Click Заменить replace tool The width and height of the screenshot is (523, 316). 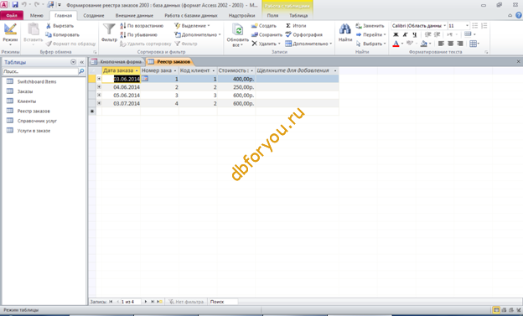pyautogui.click(x=370, y=26)
